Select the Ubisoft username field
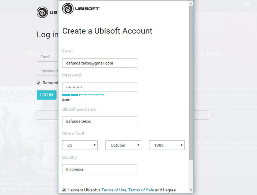Image resolution: width=257 pixels, height=195 pixels. coord(99,121)
